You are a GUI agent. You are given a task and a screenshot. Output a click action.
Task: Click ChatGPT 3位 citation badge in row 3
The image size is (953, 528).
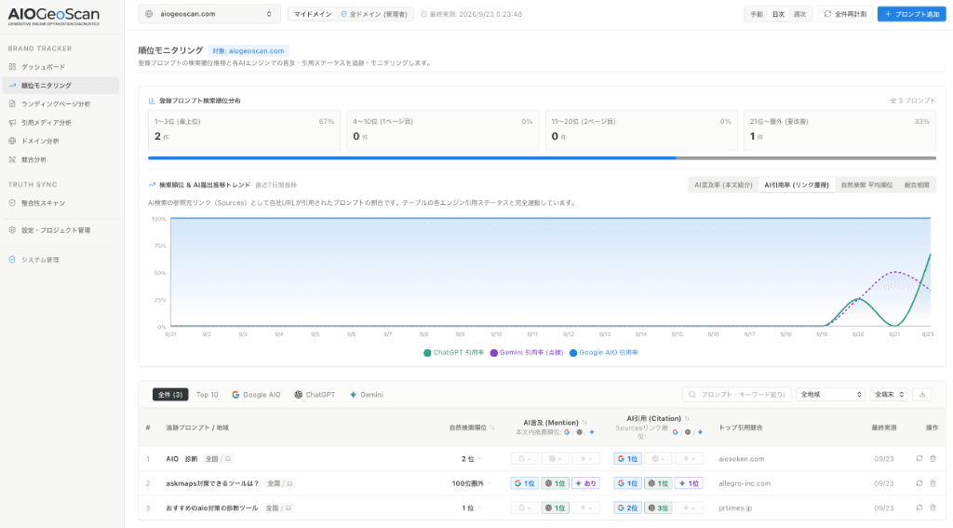click(x=658, y=508)
